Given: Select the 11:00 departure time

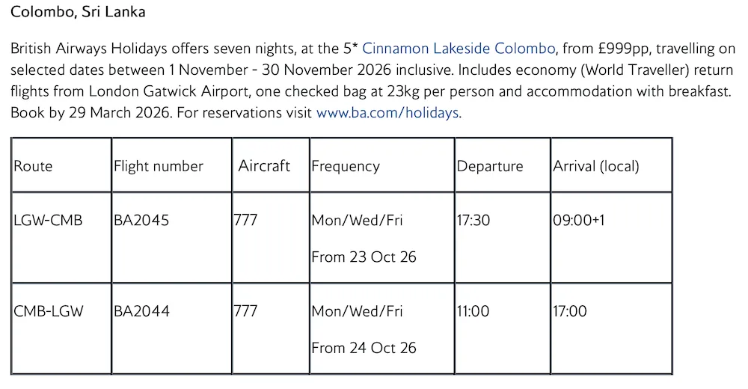Looking at the screenshot, I should click(473, 311).
